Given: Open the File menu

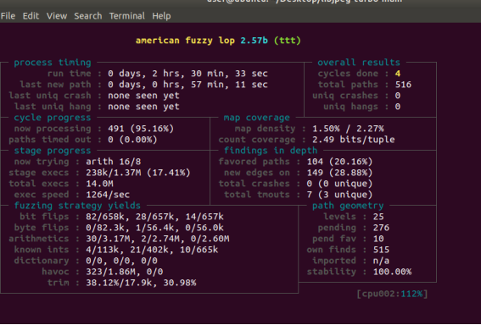Looking at the screenshot, I should (8, 16).
